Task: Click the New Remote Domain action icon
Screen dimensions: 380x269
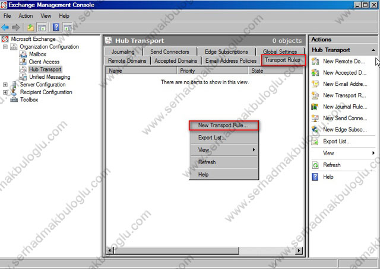Action: pos(315,61)
